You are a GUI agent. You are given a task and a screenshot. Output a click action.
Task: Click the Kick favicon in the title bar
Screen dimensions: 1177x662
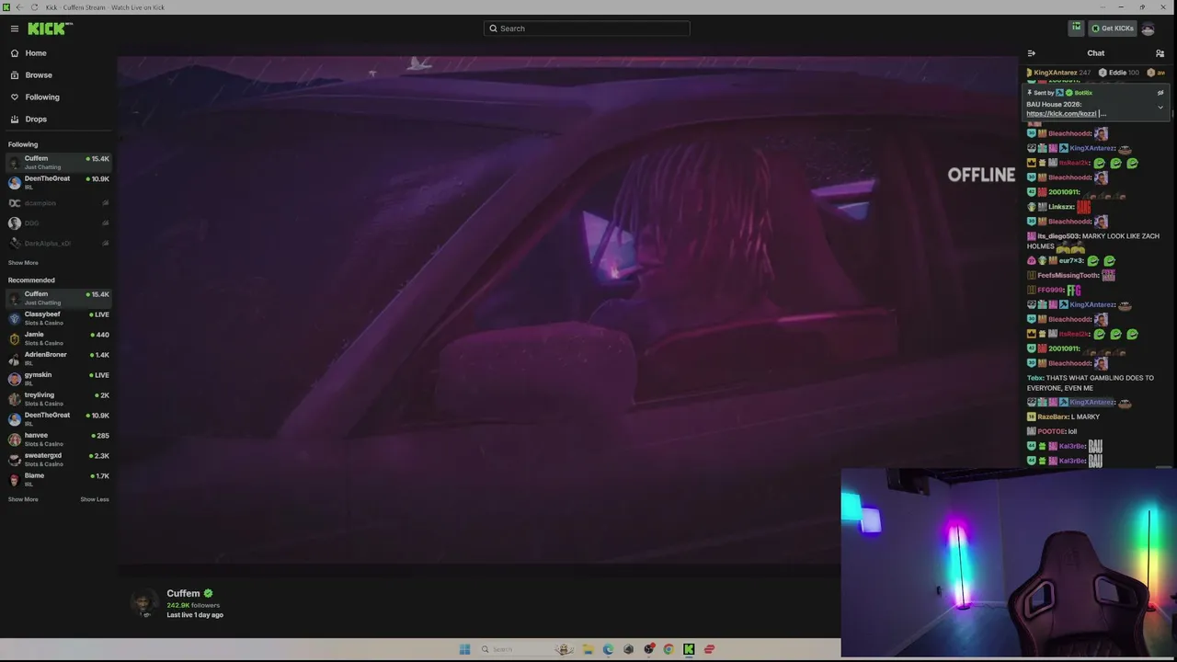click(x=6, y=7)
